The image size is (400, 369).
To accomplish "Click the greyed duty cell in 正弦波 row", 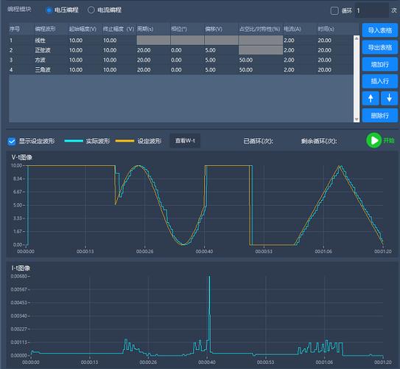I will point(261,50).
